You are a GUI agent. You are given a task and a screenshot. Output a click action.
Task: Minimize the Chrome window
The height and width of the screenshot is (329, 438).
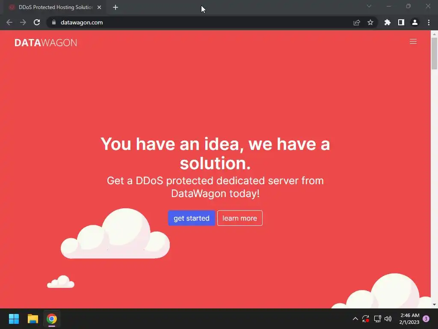click(388, 6)
